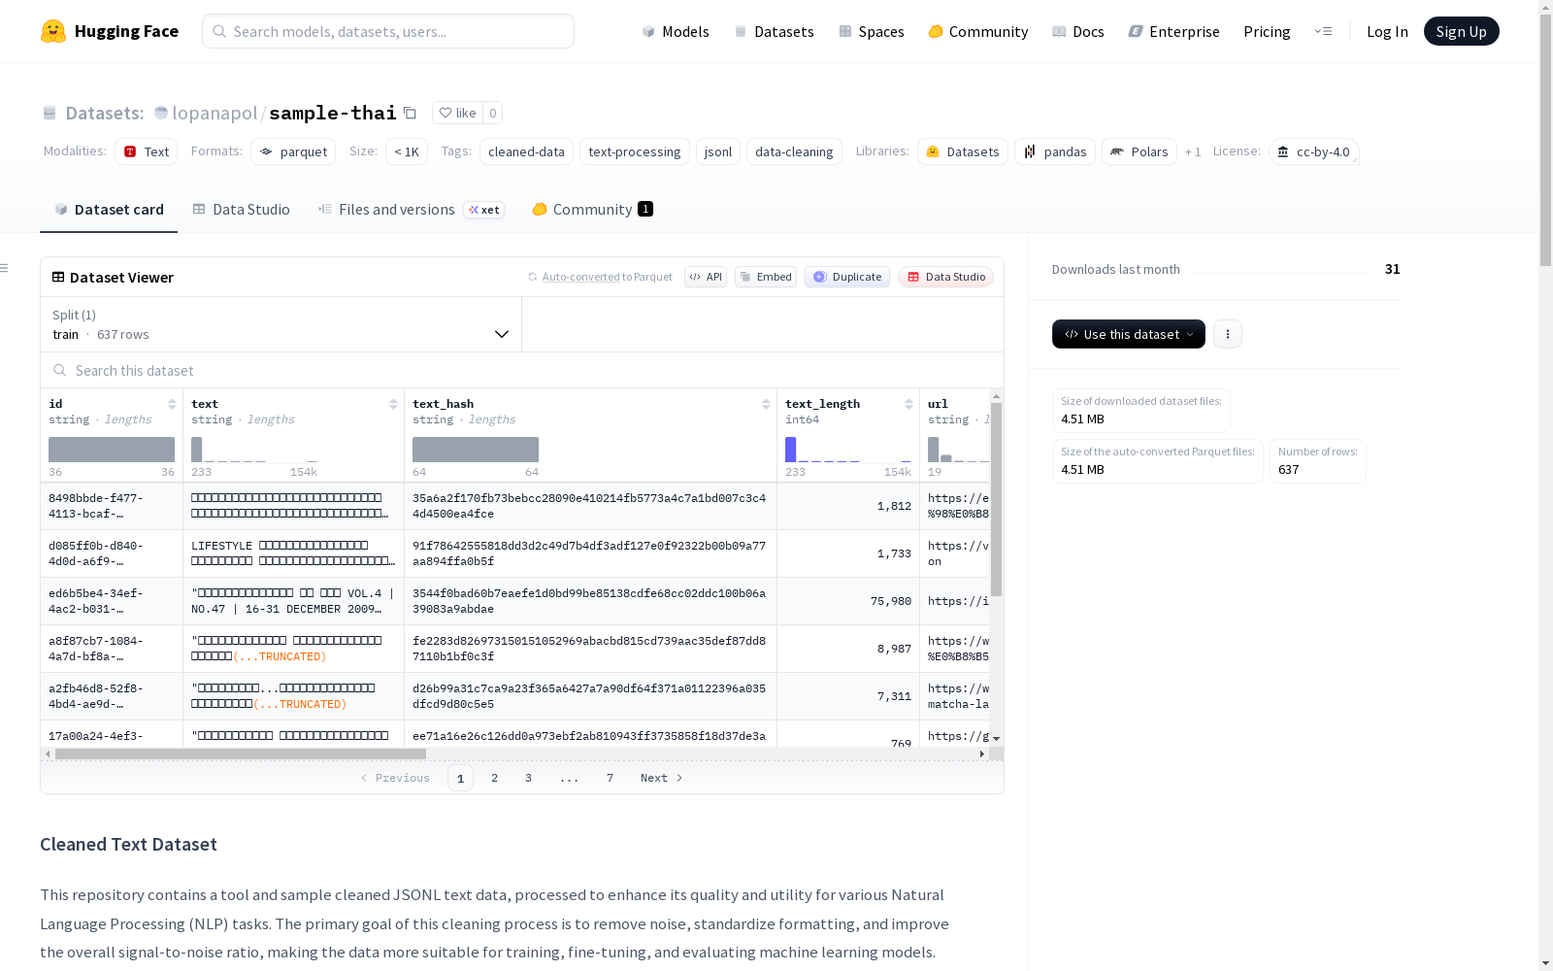Go to page 7 of the table
Screen dimensions: 1553x971
(x=610, y=778)
